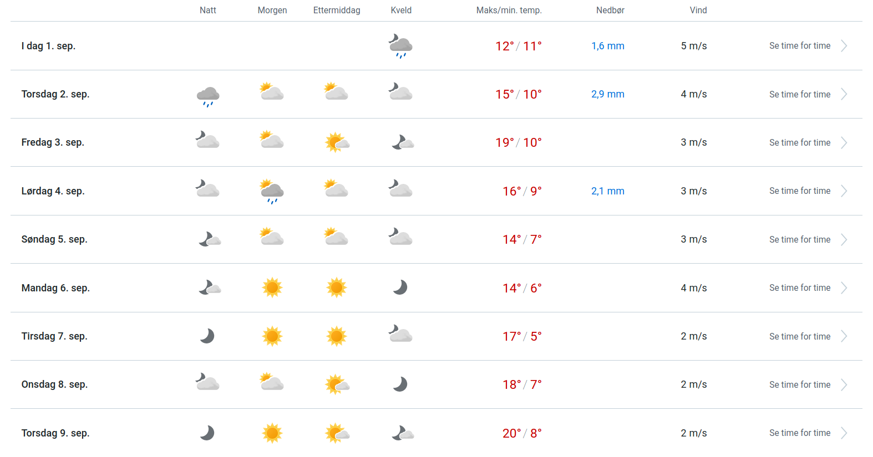
Task: Expand today's row chevron arrow
Action: tap(844, 46)
